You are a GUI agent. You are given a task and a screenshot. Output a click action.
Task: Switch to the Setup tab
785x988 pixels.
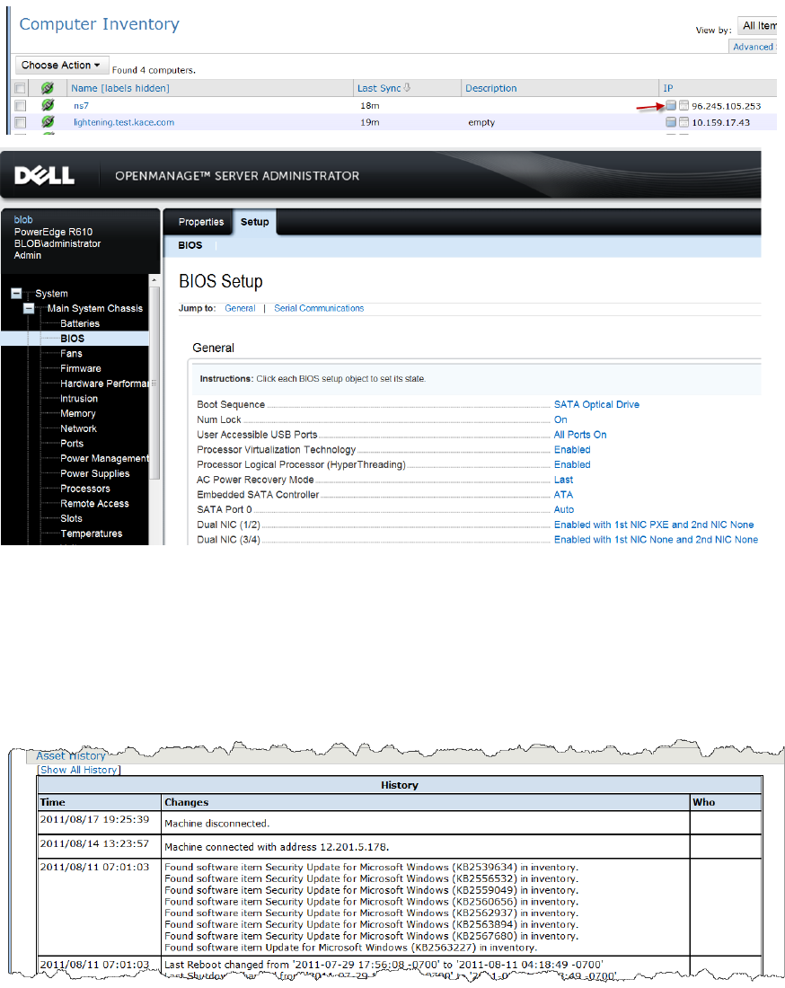pos(254,222)
